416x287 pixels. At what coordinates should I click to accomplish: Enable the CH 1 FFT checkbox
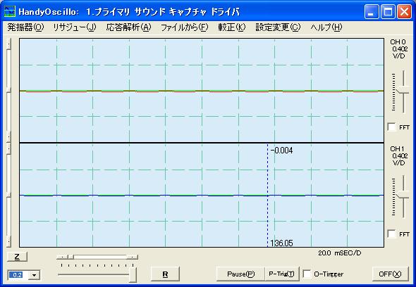(391, 234)
